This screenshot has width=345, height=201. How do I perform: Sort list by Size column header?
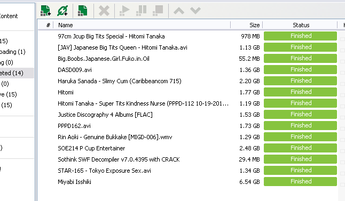(255, 25)
